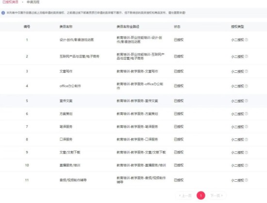Image resolution: width=267 pixels, height=203 pixels.
Task: Click help icon beside 小二授权 in row 3
Action: click(x=246, y=71)
